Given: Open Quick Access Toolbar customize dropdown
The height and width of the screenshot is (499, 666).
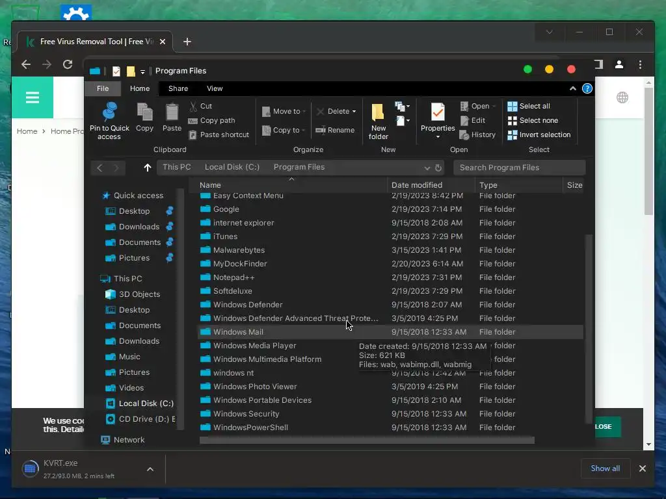Looking at the screenshot, I should pyautogui.click(x=142, y=71).
